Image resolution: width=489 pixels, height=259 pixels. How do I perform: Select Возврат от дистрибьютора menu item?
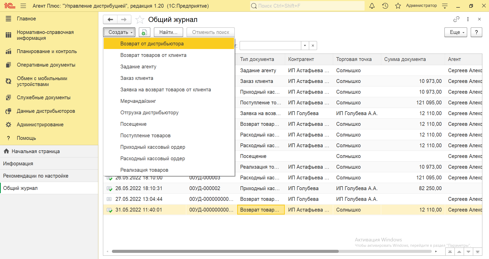[152, 44]
